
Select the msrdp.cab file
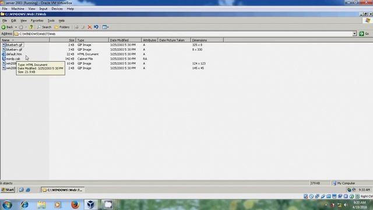pos(13,59)
